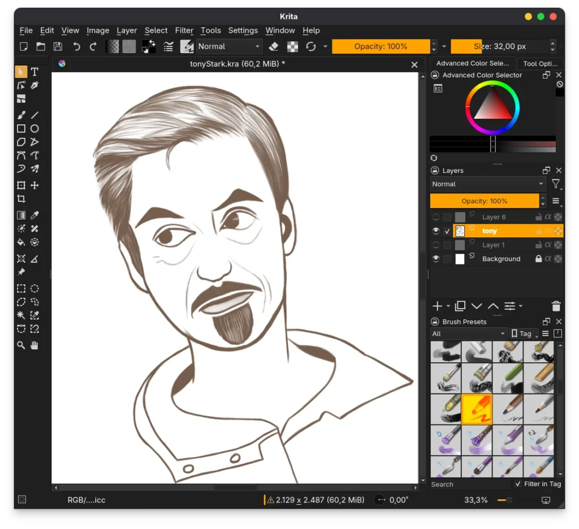579x529 pixels.
Task: Toggle lock on Background layer
Action: [x=539, y=259]
